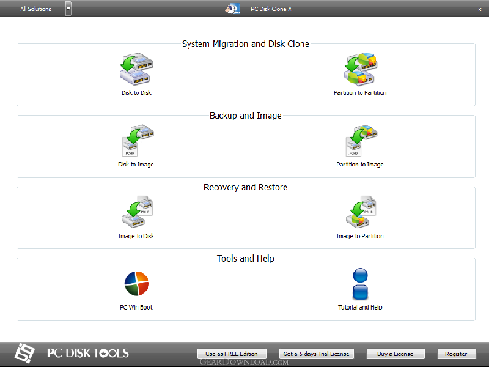Image resolution: width=489 pixels, height=367 pixels.
Task: Click the Backup and Image heading
Action: (246, 116)
